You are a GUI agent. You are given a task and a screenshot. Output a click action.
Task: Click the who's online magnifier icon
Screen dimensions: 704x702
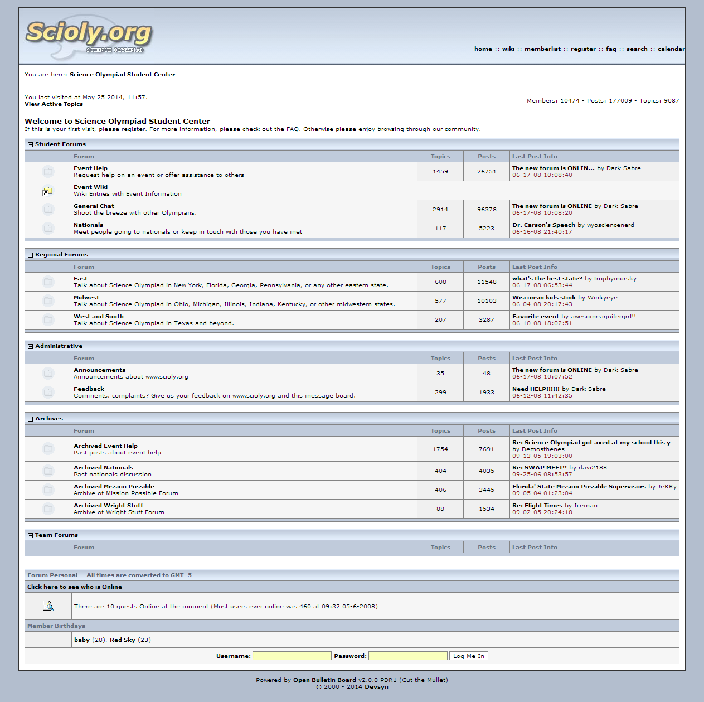tap(48, 606)
